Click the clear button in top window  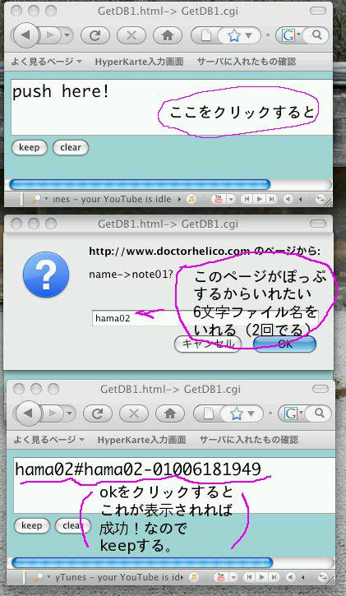coord(71,147)
